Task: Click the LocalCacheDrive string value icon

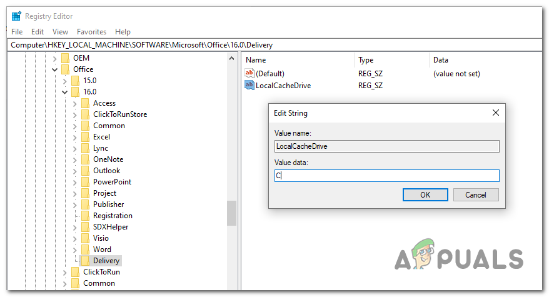Action: (249, 85)
